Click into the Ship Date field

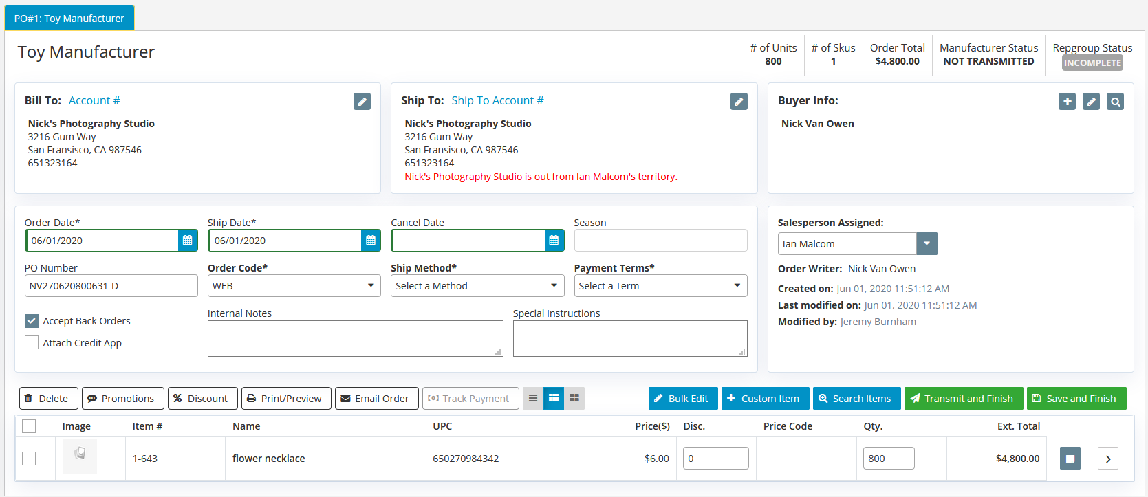click(285, 241)
